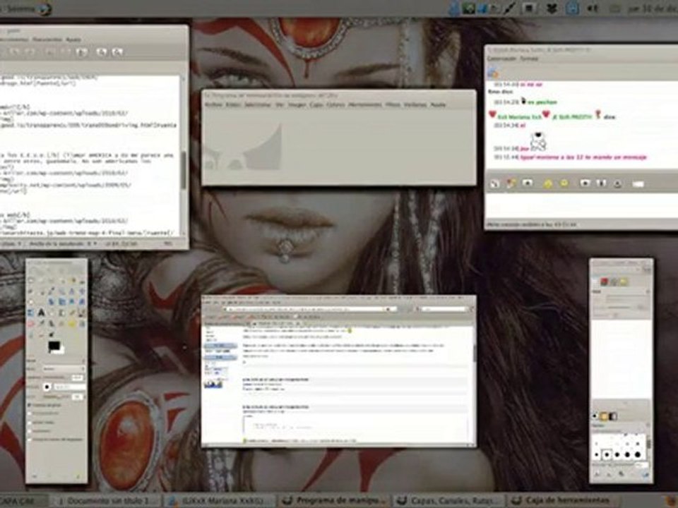Screen dimensions: 678x508
Task: Select the highlighted round brush in brush grid
Action: [x=607, y=454]
